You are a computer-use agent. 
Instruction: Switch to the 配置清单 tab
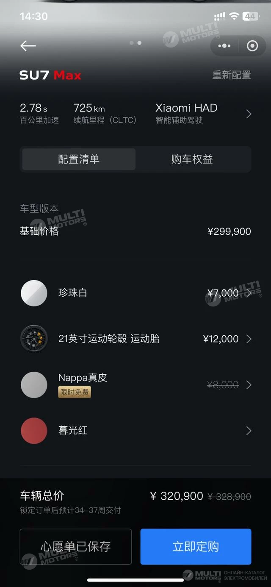[79, 159]
